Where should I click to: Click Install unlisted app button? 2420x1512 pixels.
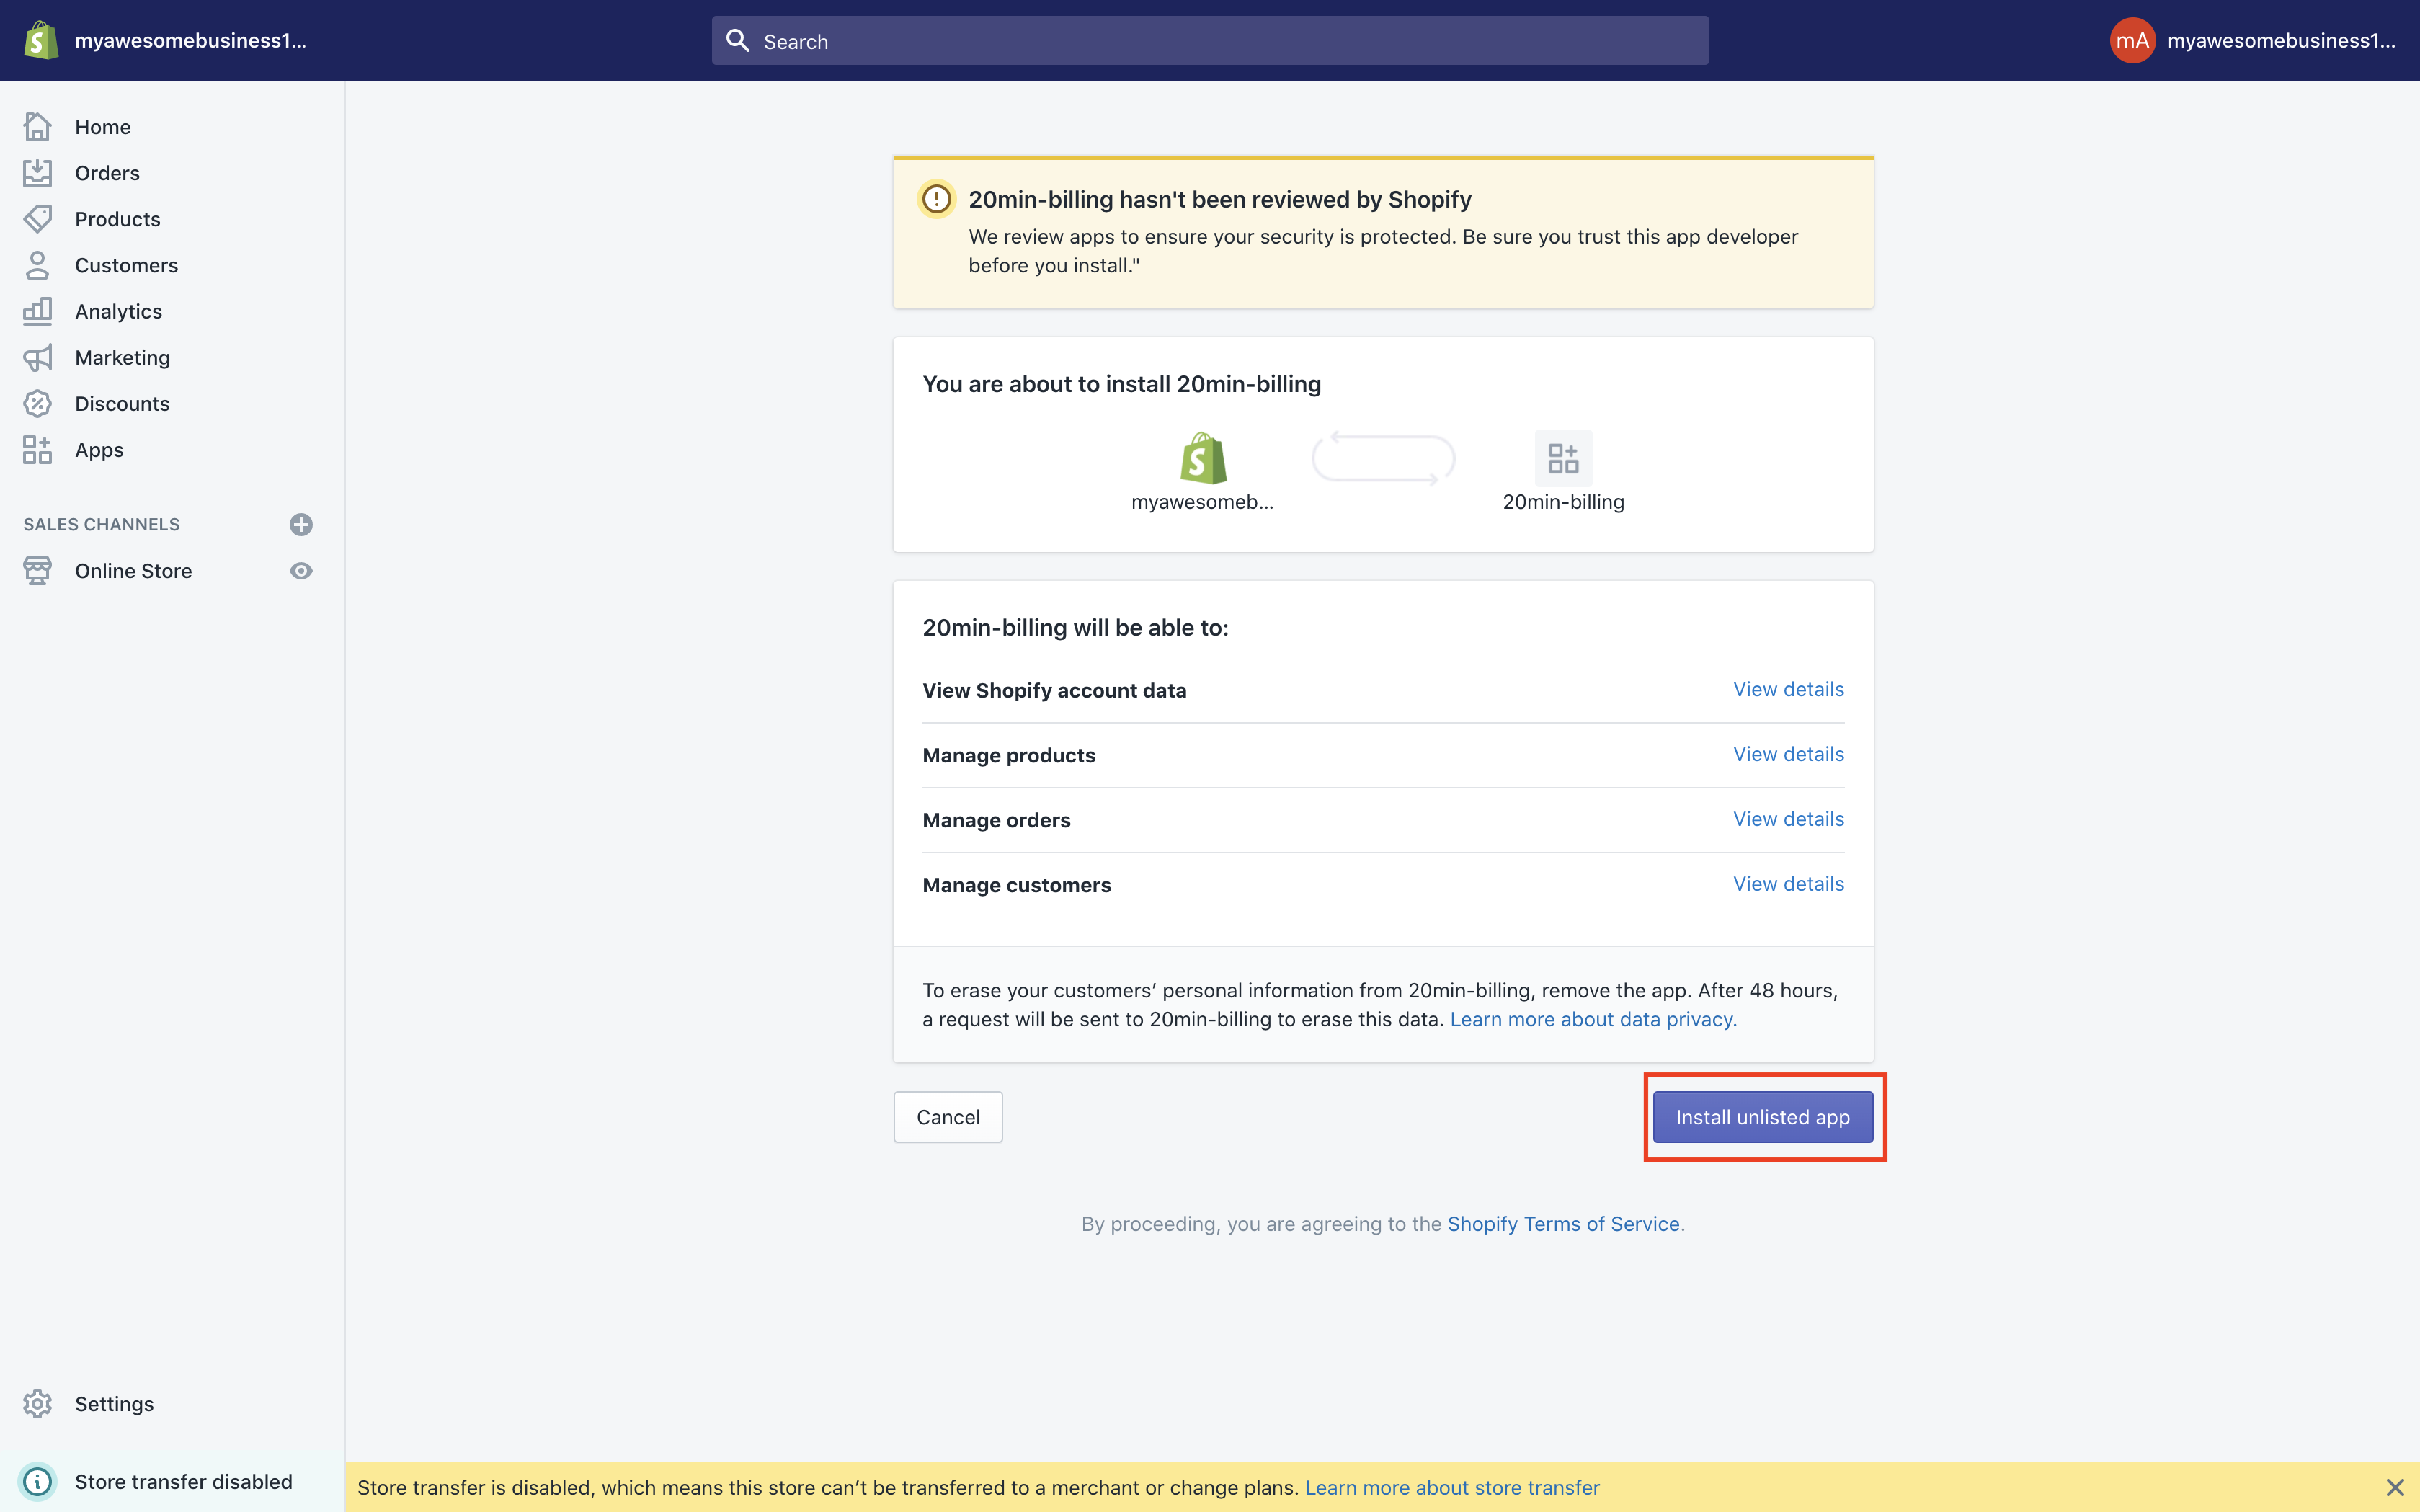point(1763,1117)
